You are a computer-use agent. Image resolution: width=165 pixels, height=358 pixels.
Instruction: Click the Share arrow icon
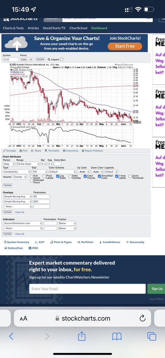coord(32,151)
